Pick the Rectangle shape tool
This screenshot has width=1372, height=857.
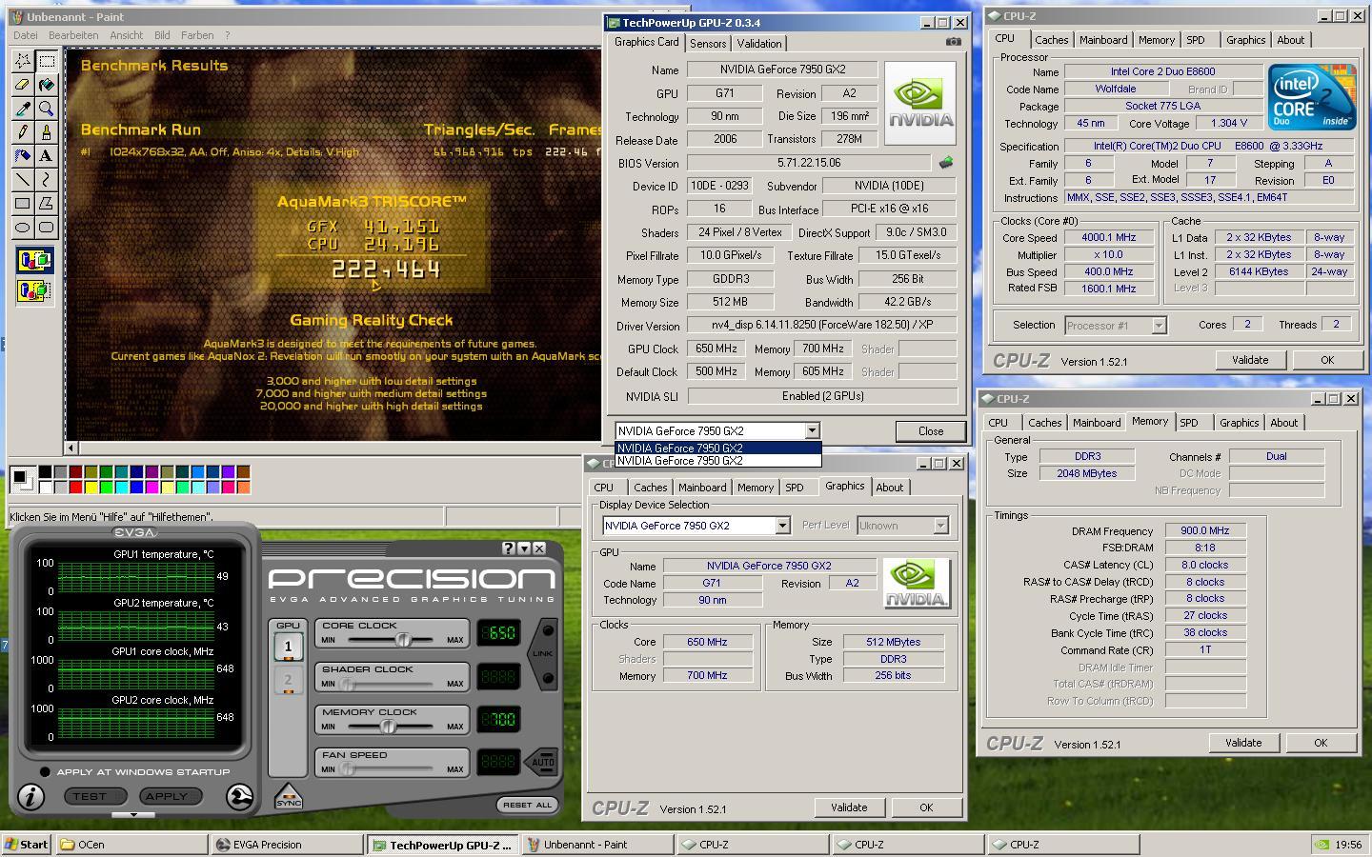pos(22,204)
